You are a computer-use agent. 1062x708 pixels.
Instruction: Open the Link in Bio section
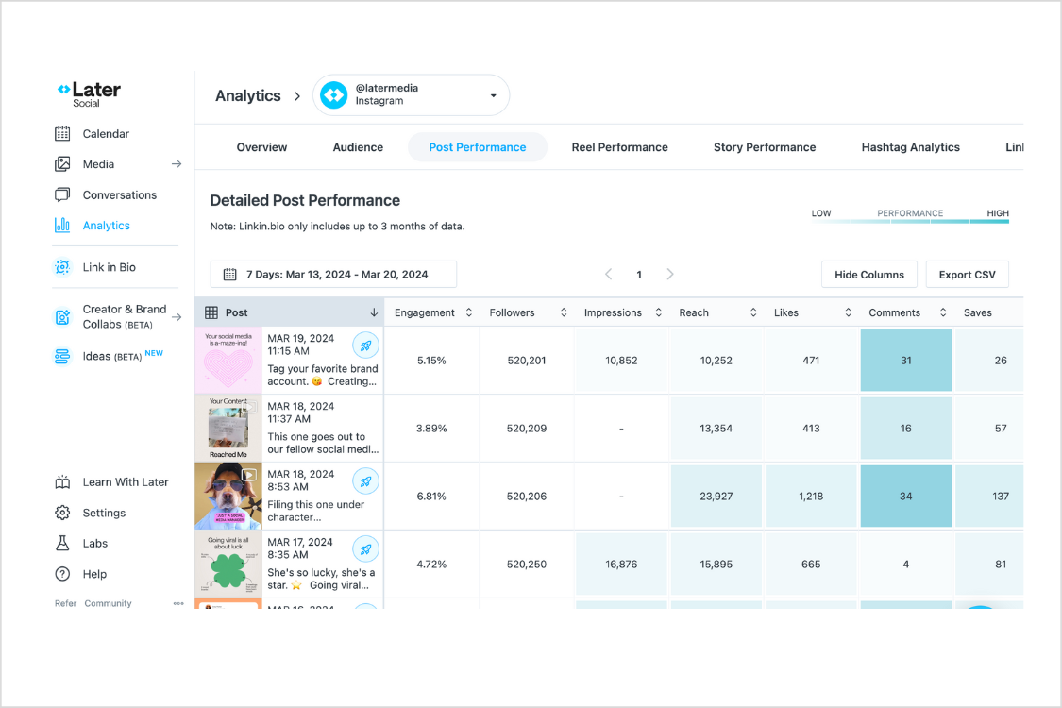tap(62, 266)
